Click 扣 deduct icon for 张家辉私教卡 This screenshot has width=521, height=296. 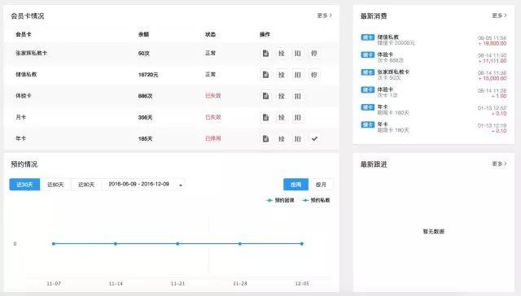click(x=298, y=53)
